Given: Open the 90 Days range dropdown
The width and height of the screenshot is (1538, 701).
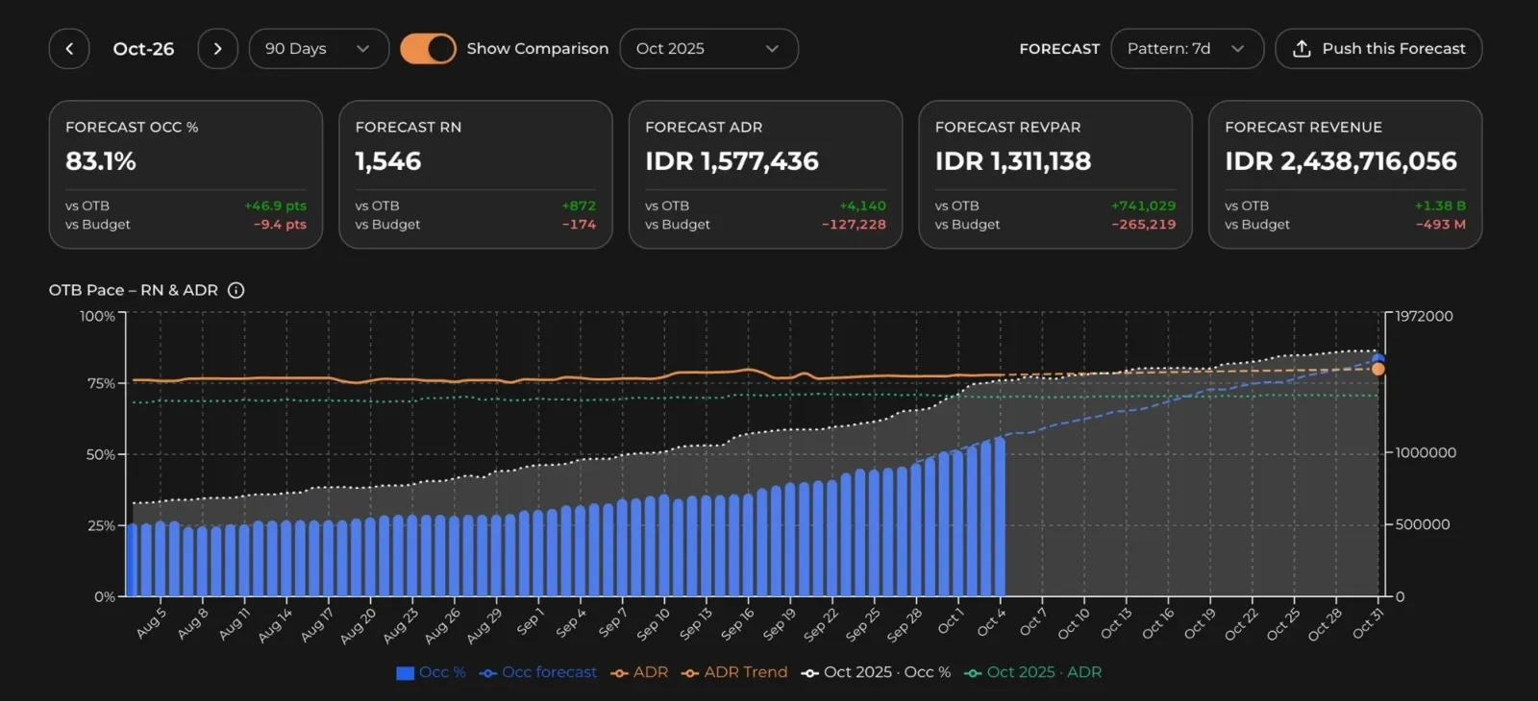Looking at the screenshot, I should (x=319, y=49).
